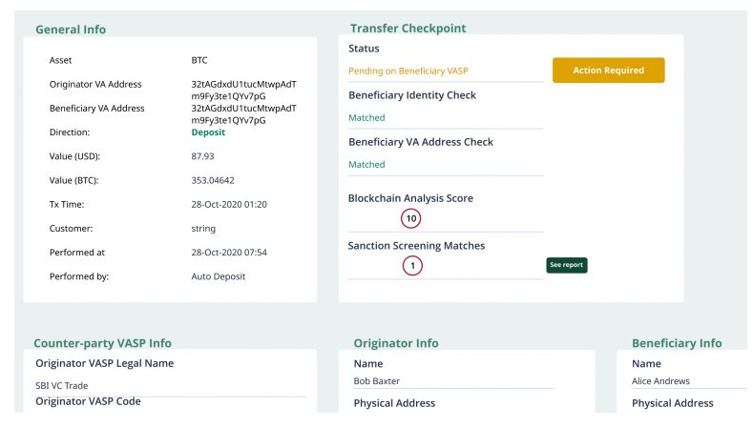
Task: Click the Originator Name field Bob Baxter
Action: coord(379,381)
